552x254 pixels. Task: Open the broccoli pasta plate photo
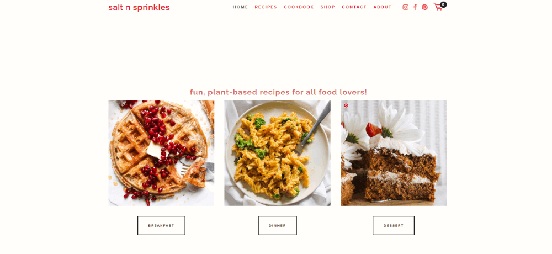pos(278,153)
